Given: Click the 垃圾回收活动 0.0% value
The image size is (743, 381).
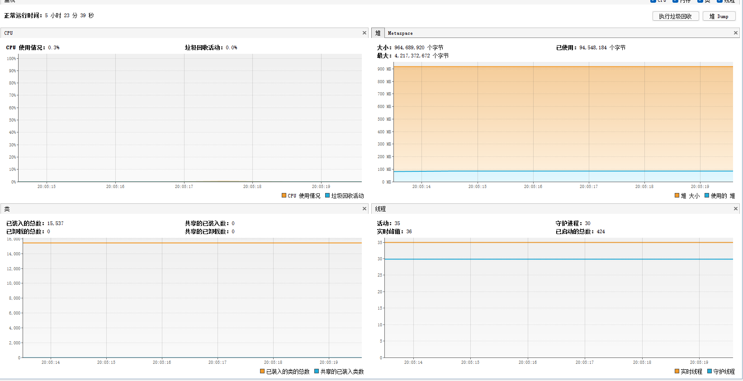Looking at the screenshot, I should tap(232, 47).
